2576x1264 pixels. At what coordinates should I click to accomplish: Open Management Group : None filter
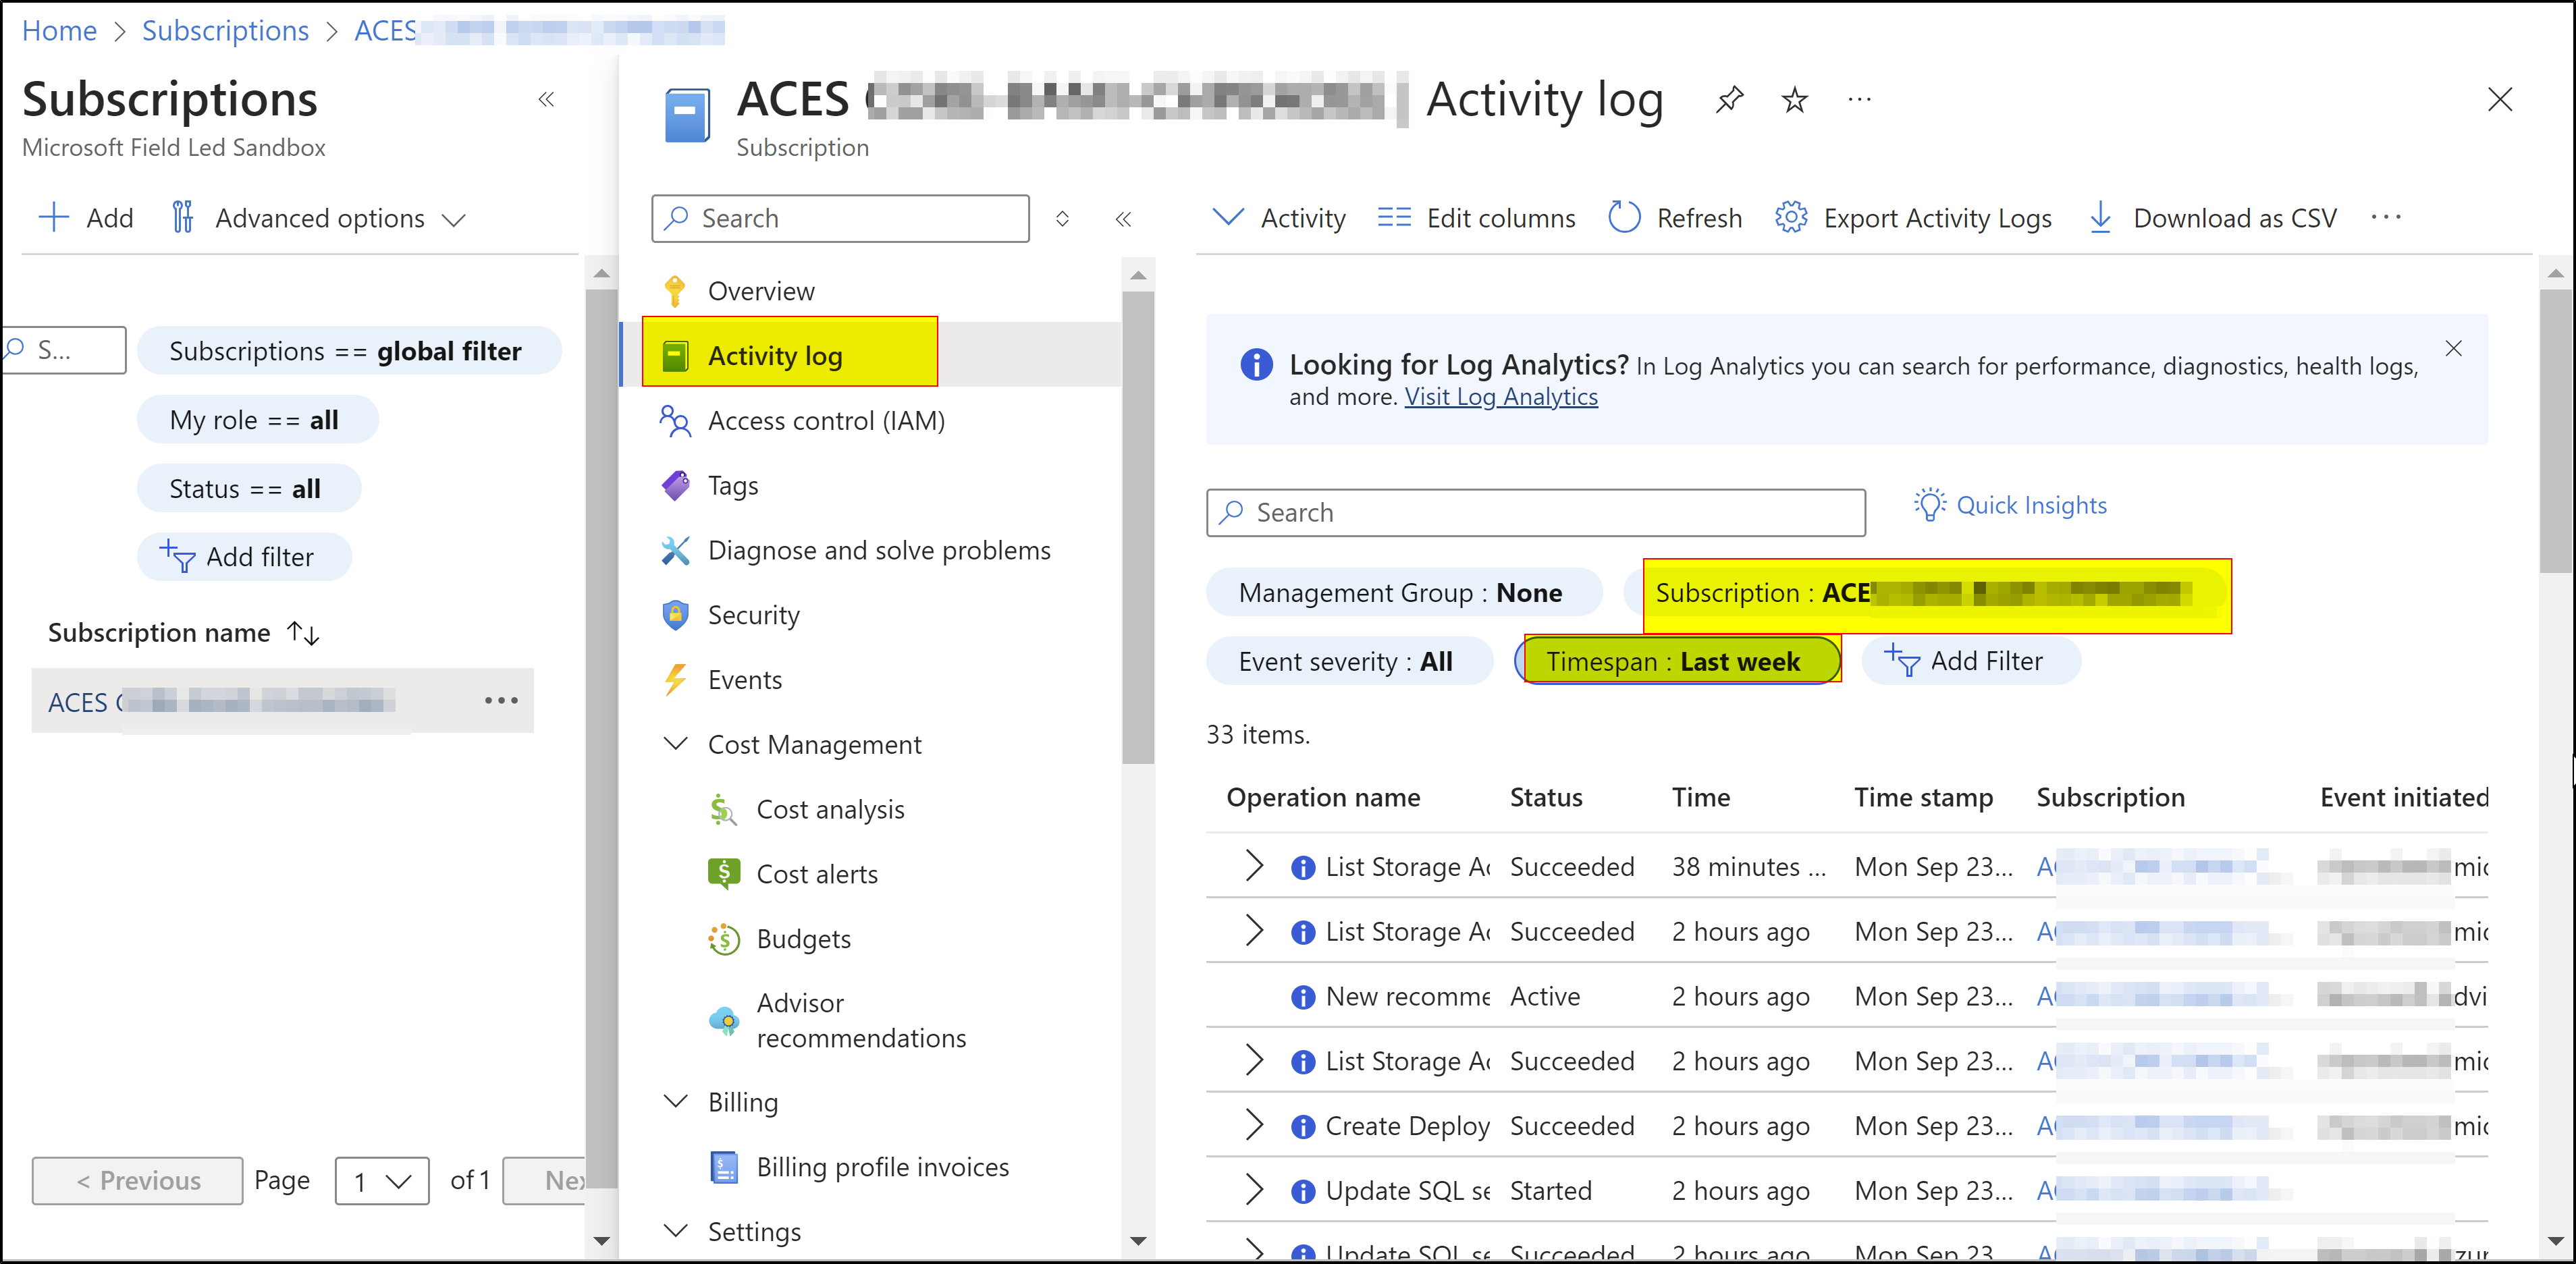(1403, 593)
